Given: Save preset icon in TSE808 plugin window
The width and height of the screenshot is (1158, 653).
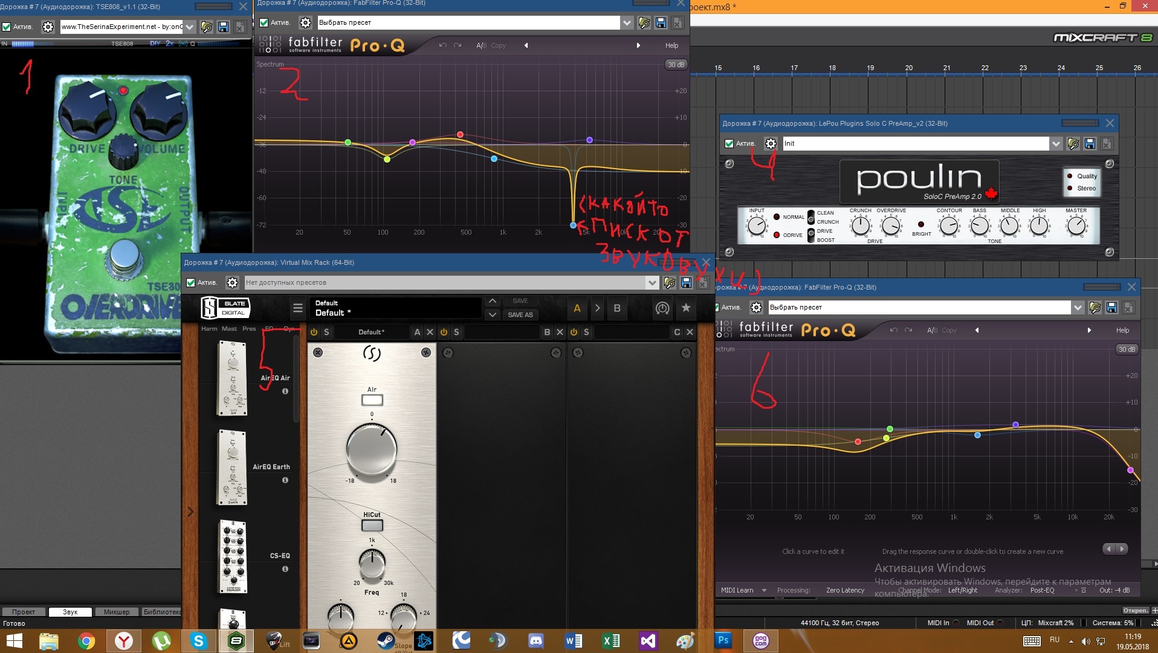Looking at the screenshot, I should pos(223,27).
